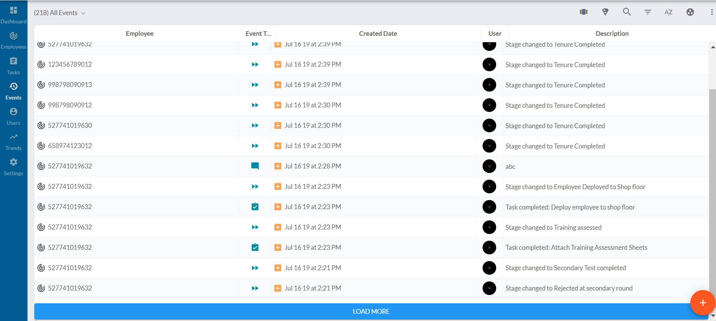The image size is (716, 321).
Task: Click Tenure Completed description for 658974123012
Action: tap(555, 146)
